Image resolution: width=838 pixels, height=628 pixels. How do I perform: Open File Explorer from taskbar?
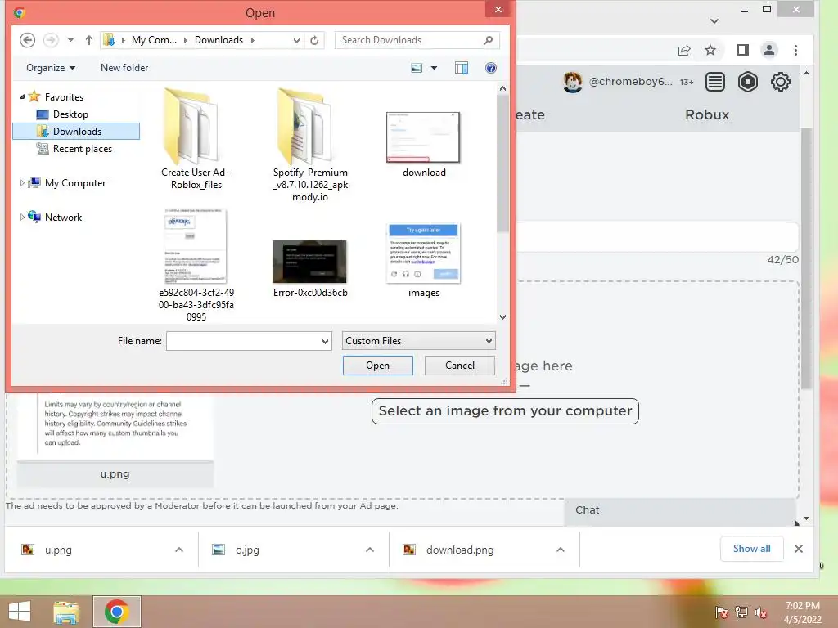click(66, 612)
